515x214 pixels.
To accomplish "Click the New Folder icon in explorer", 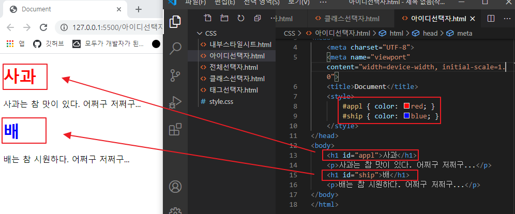I will click(x=224, y=19).
